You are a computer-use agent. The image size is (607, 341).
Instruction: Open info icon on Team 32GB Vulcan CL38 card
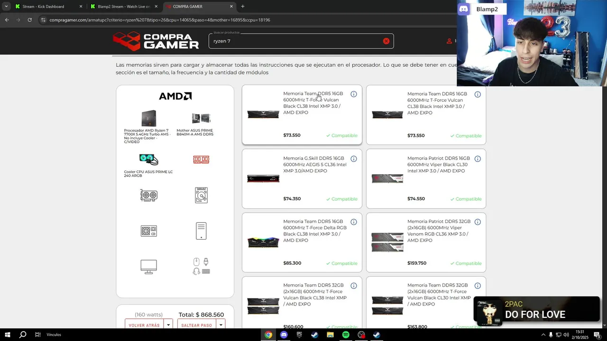click(x=353, y=286)
